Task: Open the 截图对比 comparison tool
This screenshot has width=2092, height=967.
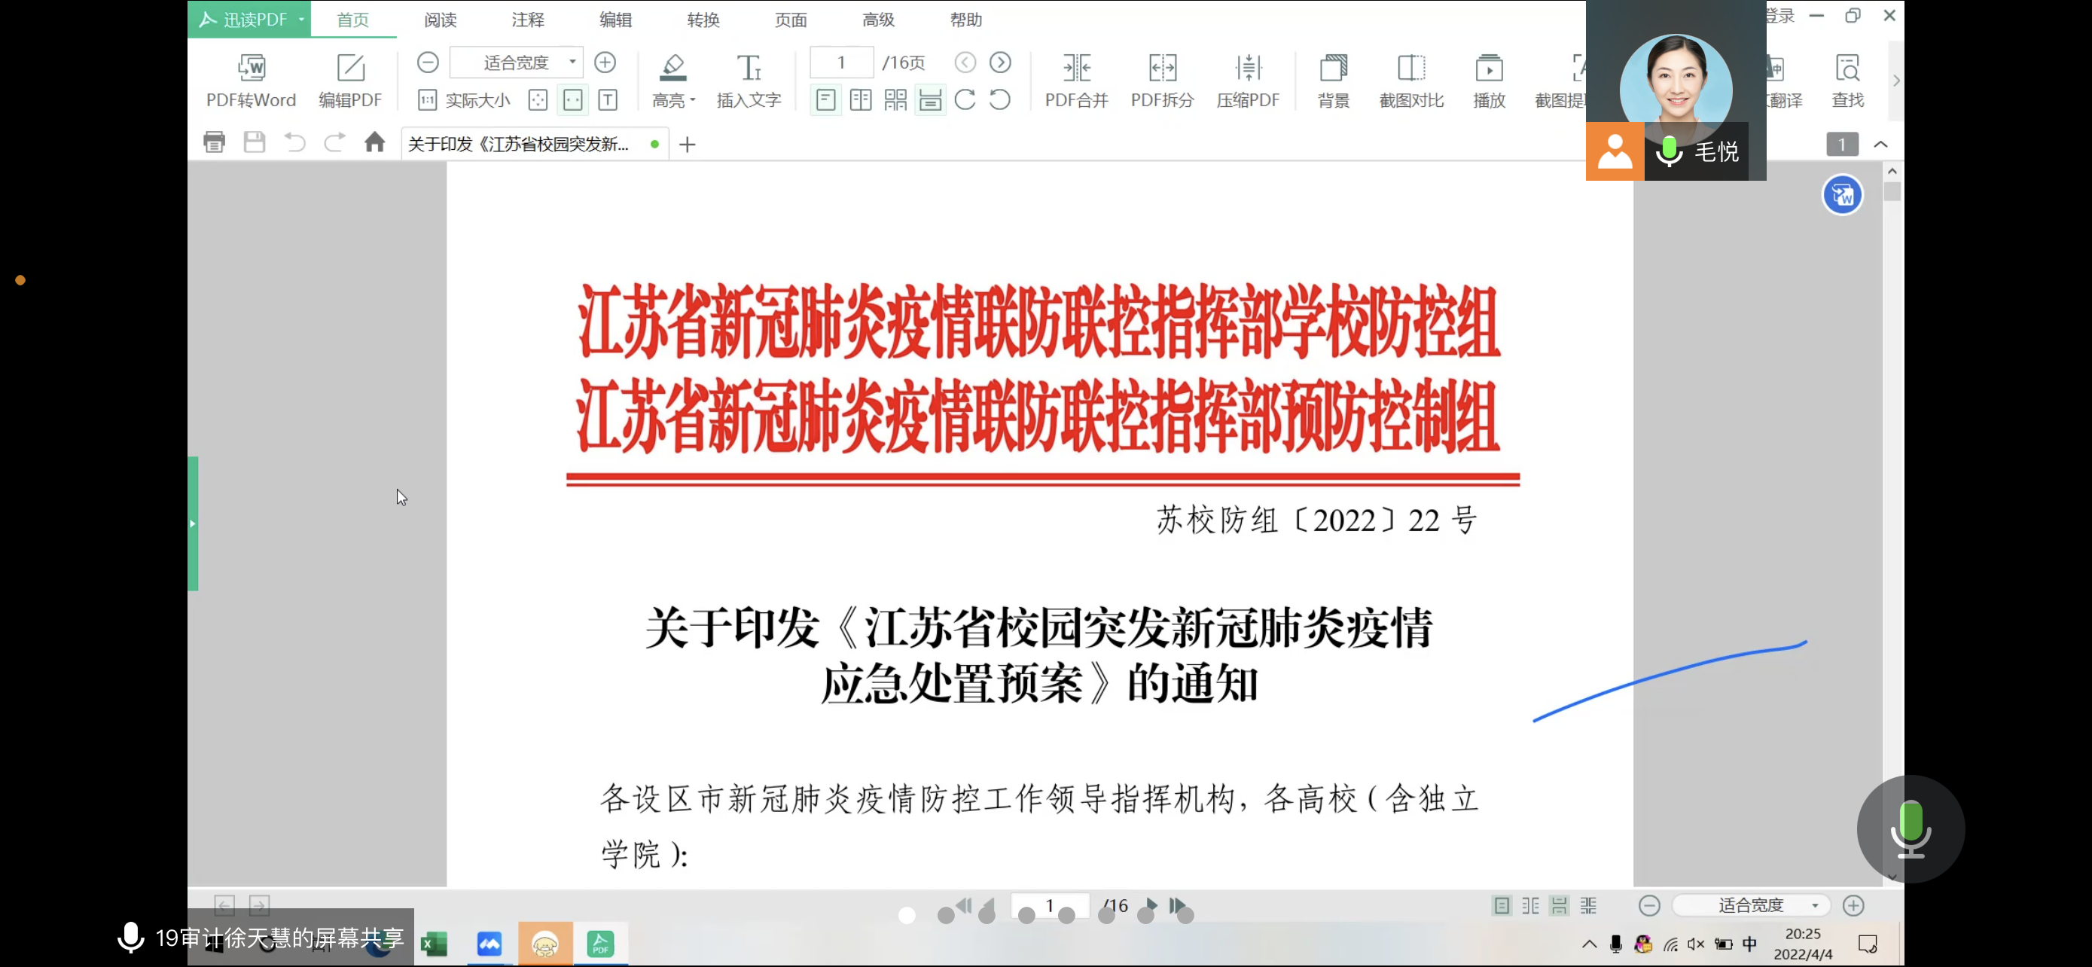Action: [1410, 69]
